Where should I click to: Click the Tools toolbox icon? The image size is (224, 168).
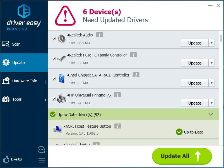click(6, 99)
